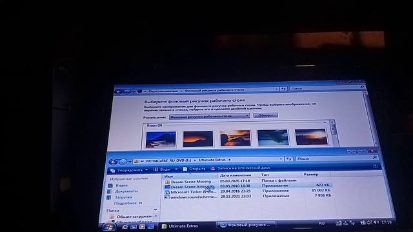Expand Подробнее in favorite links
The height and width of the screenshot is (232, 413).
click(x=128, y=203)
